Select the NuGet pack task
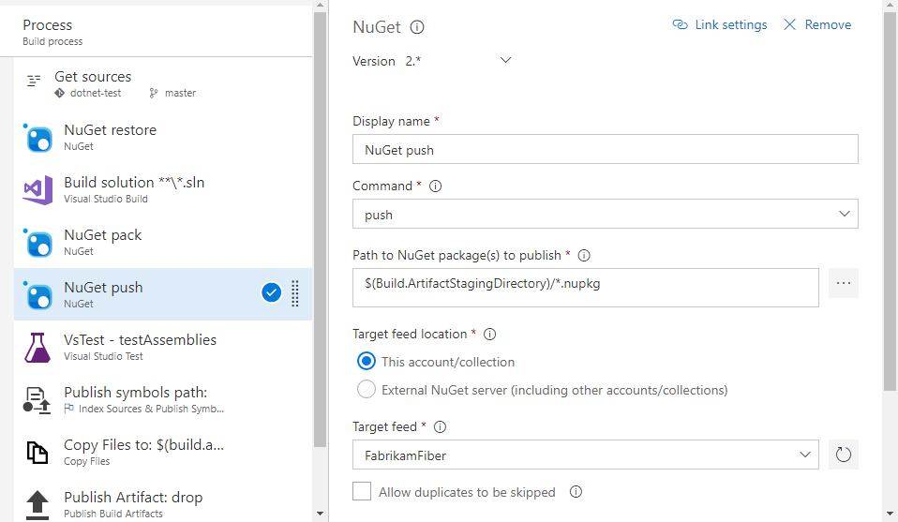This screenshot has width=898, height=522. point(163,242)
